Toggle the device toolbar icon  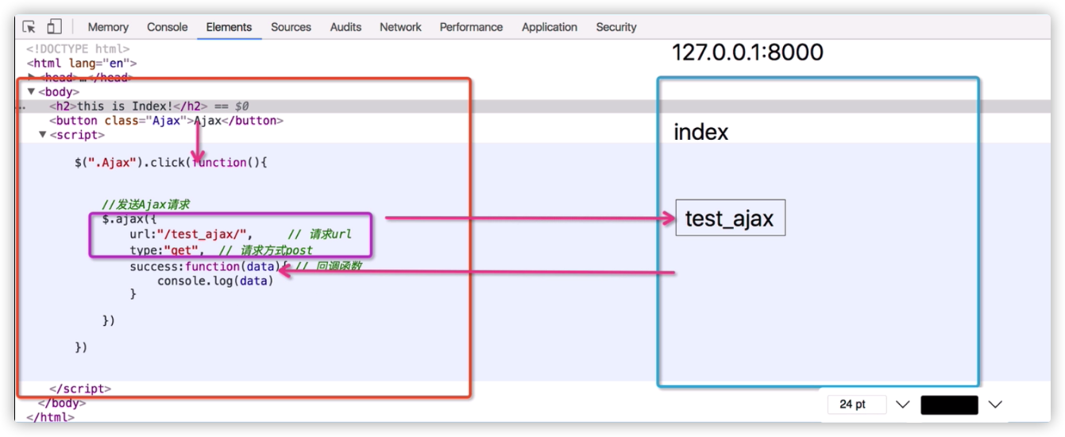coord(54,27)
